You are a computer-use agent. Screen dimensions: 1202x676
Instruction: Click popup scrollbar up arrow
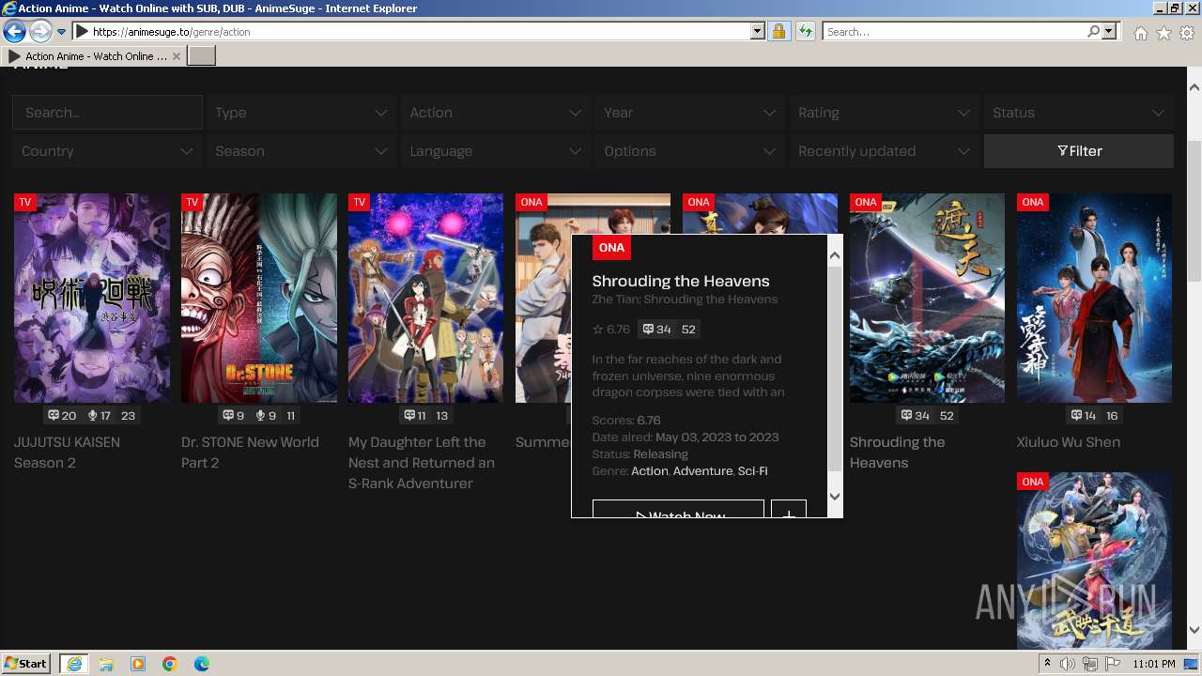(x=835, y=254)
